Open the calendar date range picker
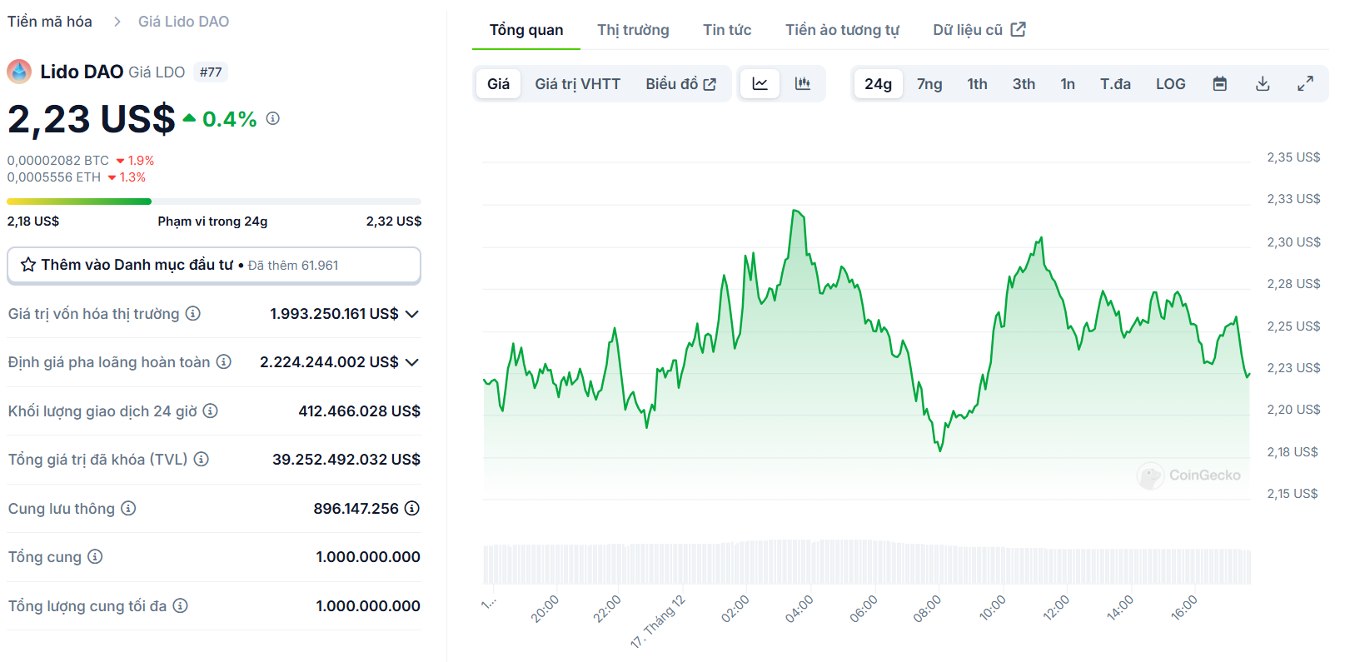Viewport: 1345px width, 662px height. coord(1220,83)
